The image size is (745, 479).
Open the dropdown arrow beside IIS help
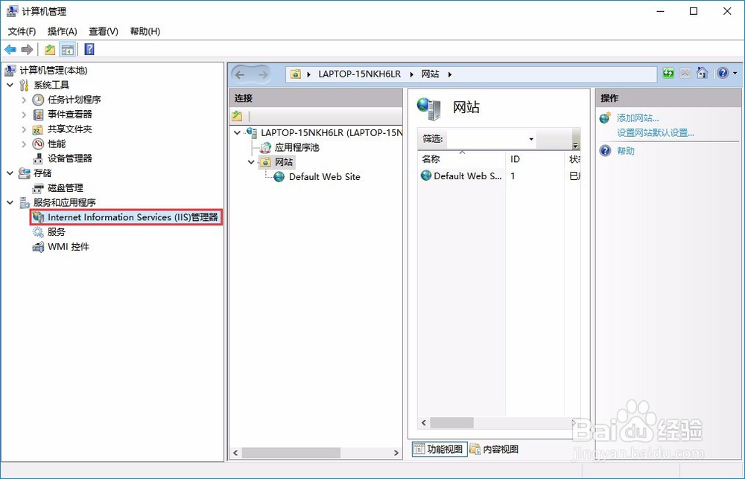point(735,73)
